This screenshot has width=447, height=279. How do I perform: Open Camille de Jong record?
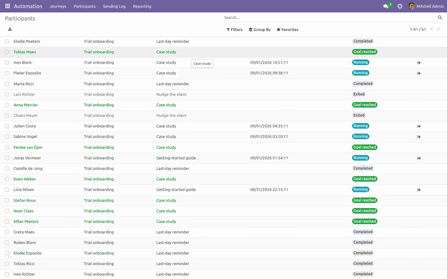(28, 169)
